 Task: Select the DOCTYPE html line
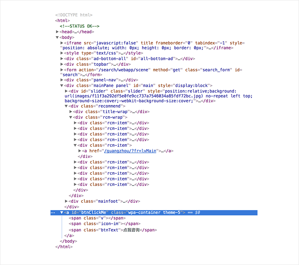click(x=74, y=15)
